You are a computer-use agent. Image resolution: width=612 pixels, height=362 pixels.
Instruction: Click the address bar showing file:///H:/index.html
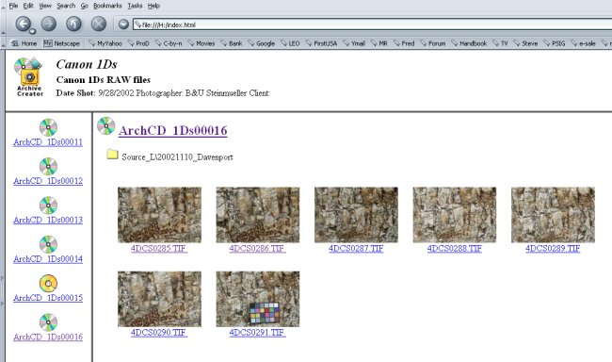tap(372, 25)
